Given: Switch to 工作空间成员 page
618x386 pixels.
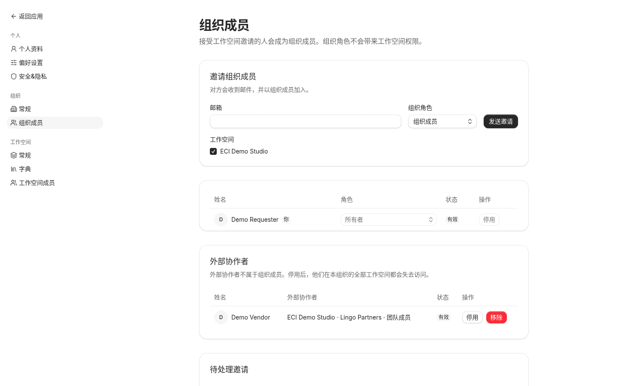Looking at the screenshot, I should tap(55, 183).
